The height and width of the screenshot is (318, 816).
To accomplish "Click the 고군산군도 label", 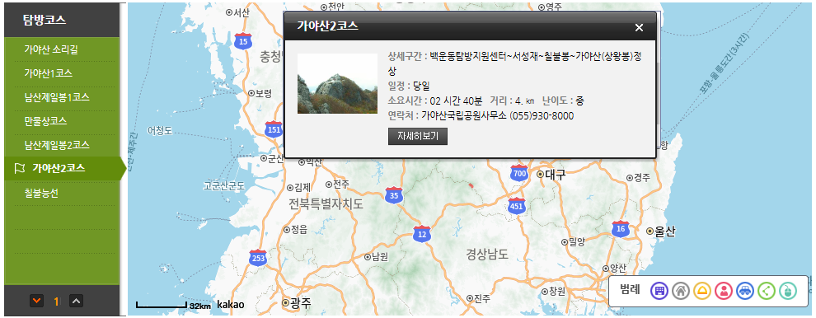I will (x=224, y=186).
